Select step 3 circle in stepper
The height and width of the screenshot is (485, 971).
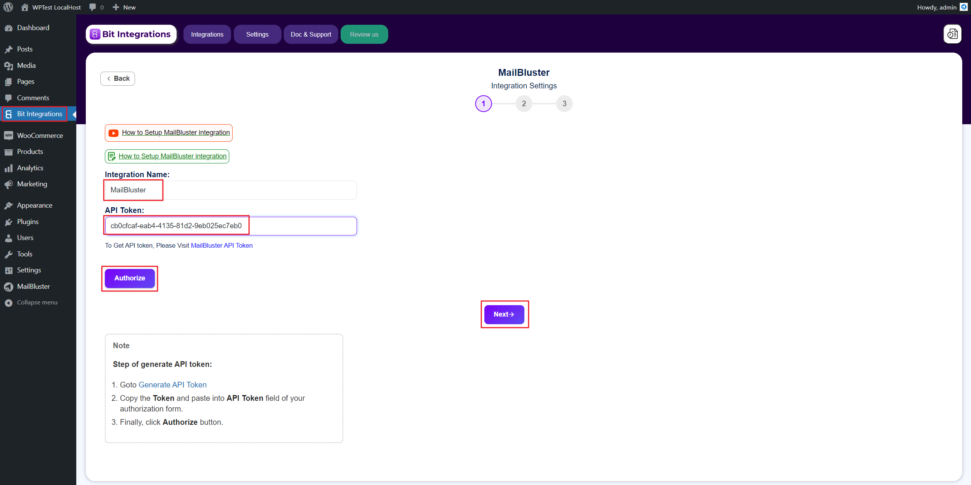point(564,104)
